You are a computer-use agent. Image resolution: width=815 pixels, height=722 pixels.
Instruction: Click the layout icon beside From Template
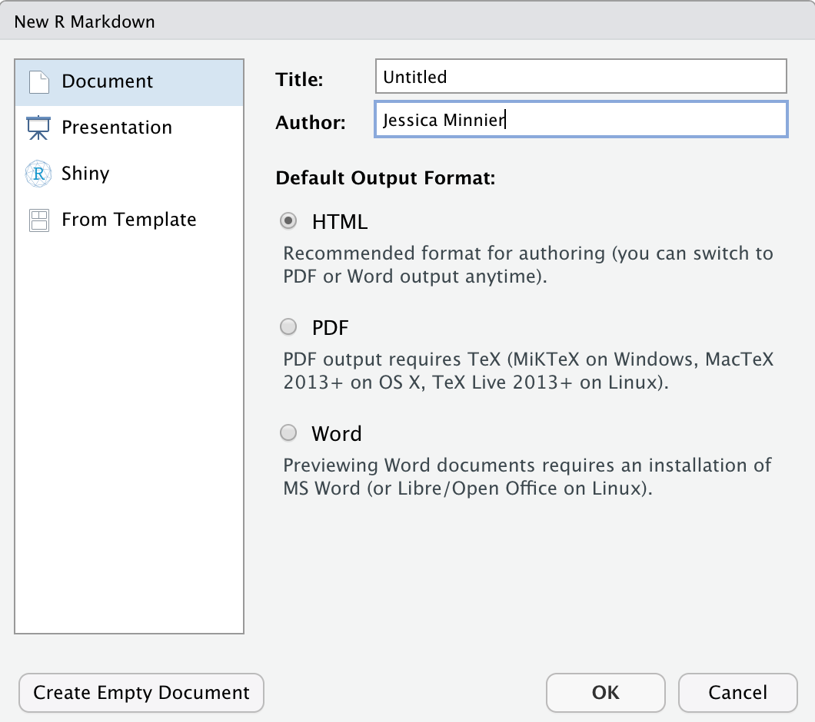pyautogui.click(x=38, y=220)
